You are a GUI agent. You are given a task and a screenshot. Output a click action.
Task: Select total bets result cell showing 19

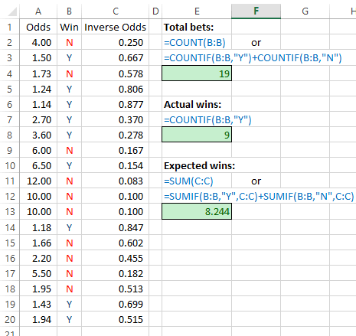(x=197, y=73)
